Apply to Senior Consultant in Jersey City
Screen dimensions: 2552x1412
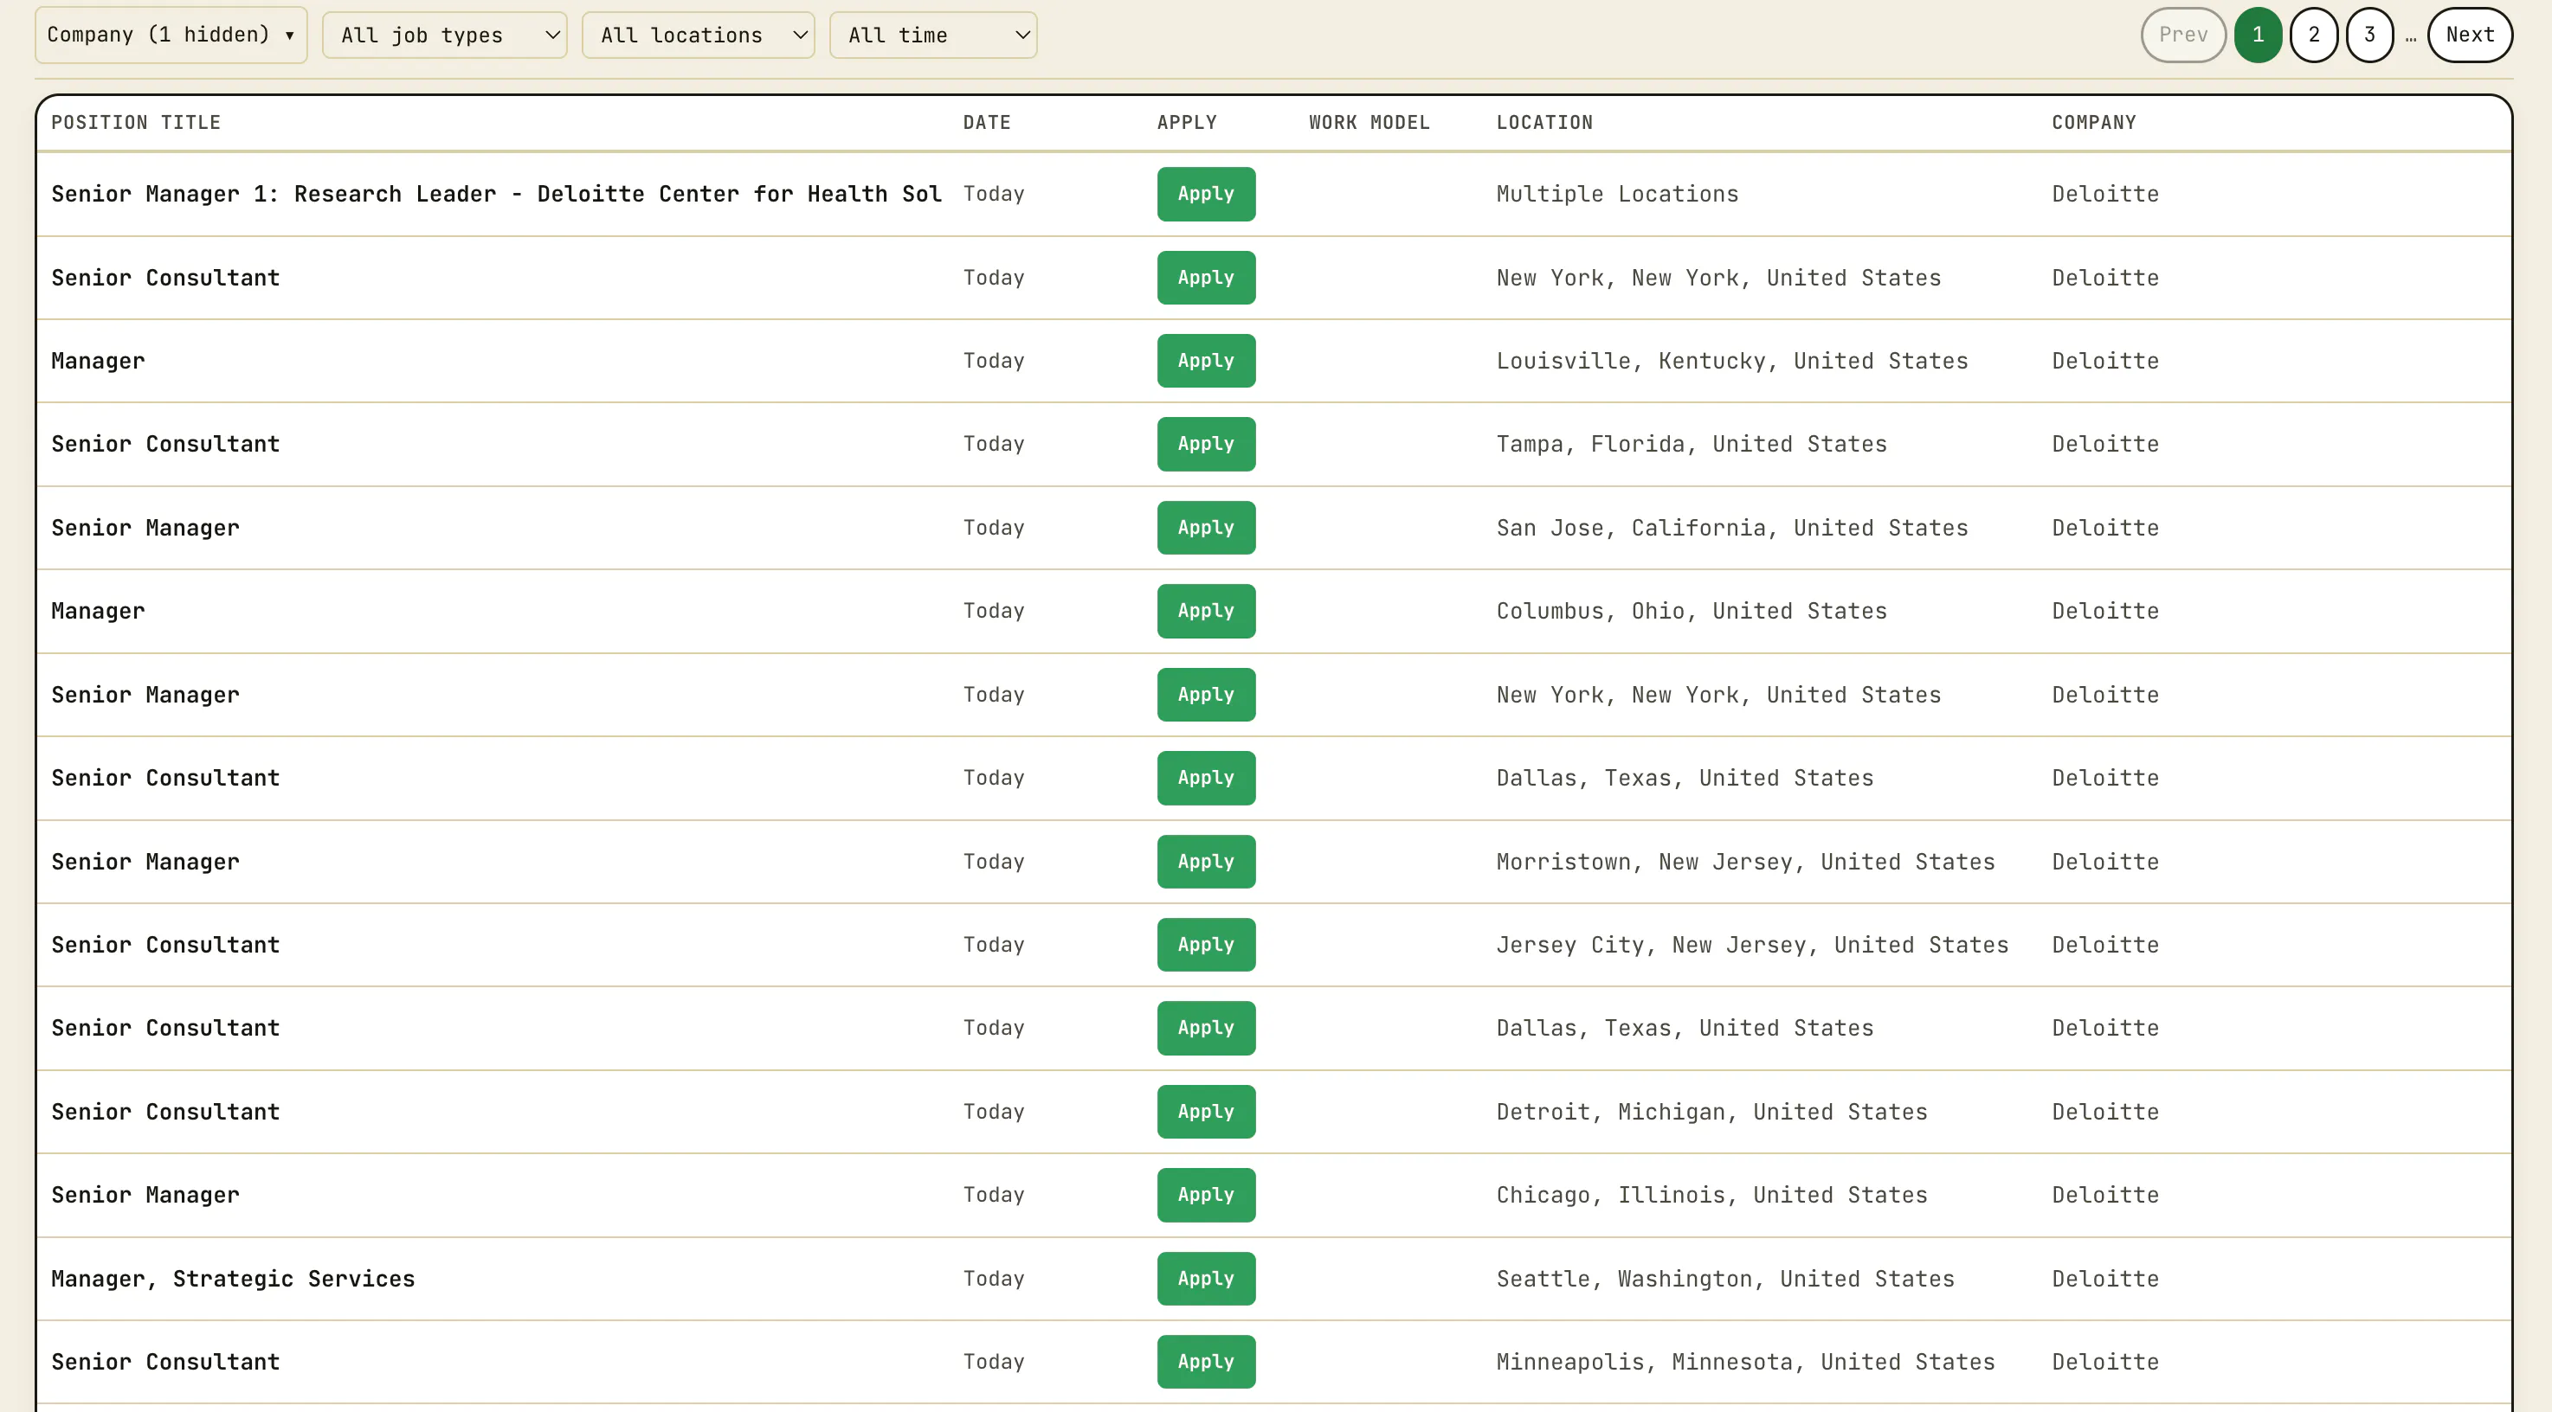1206,945
